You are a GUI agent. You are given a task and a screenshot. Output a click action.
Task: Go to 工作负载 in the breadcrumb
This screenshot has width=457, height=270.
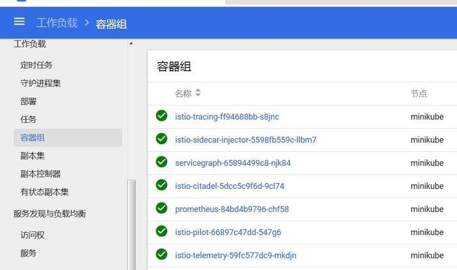tap(57, 23)
